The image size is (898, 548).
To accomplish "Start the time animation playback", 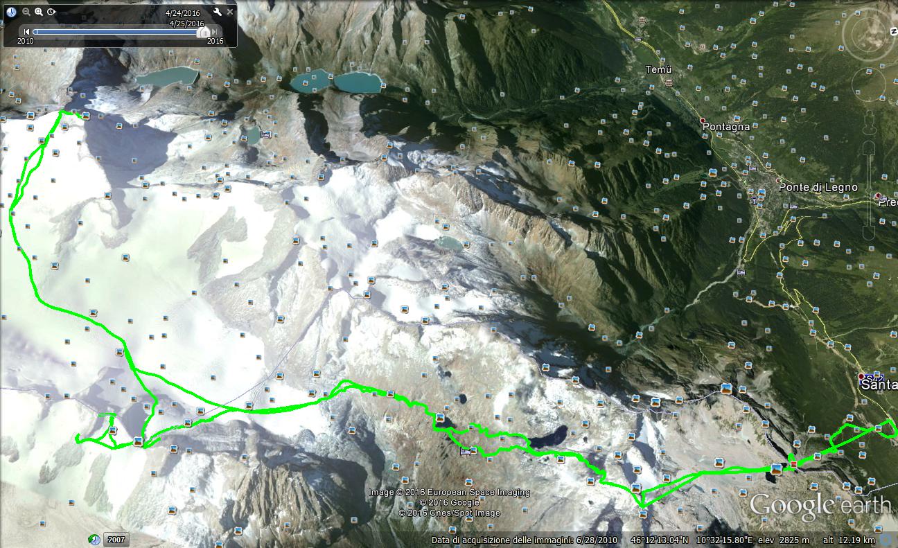I will point(52,12).
